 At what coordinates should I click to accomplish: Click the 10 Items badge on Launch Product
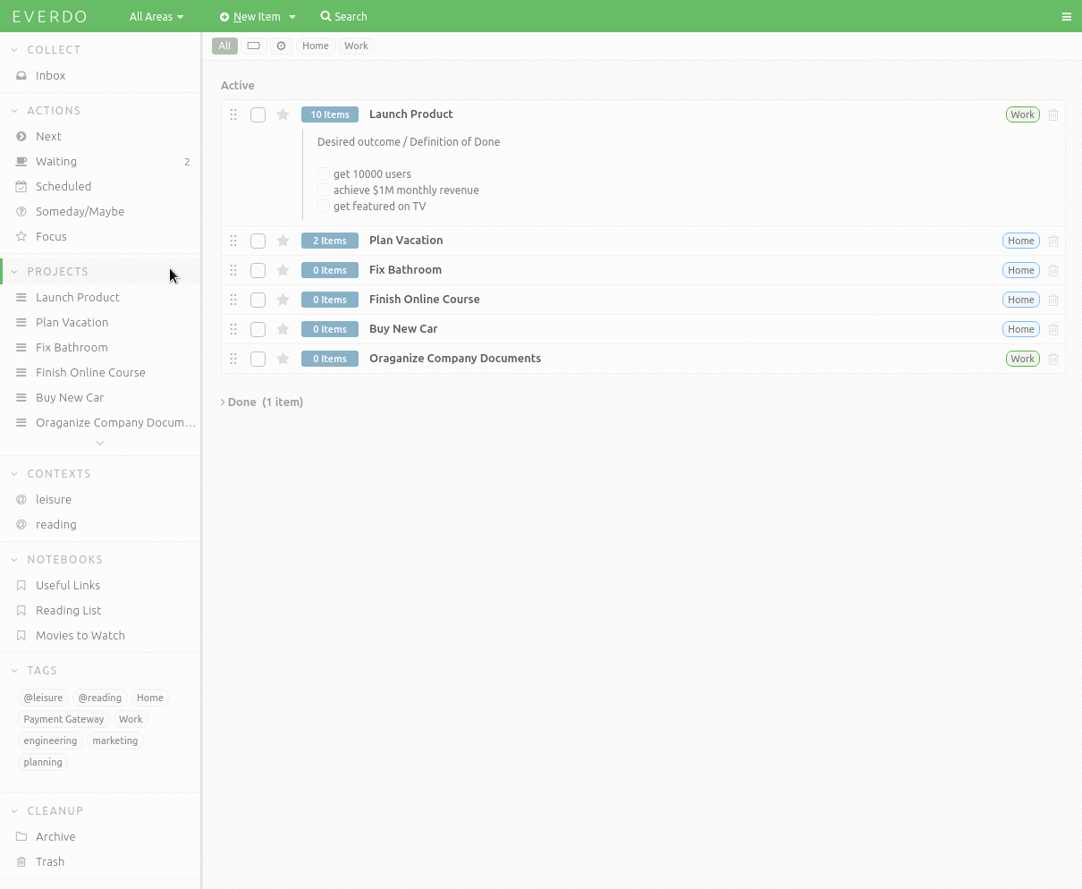tap(329, 114)
